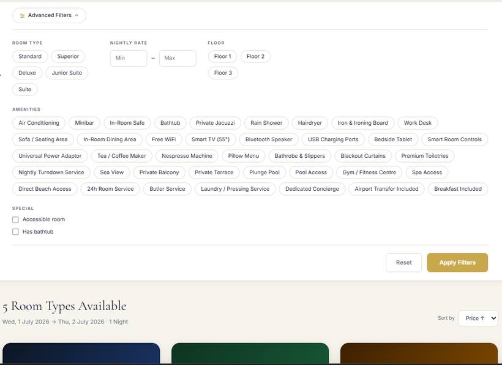Filter by Floor 2
Viewport: 502px width, 365px height.
(x=255, y=57)
